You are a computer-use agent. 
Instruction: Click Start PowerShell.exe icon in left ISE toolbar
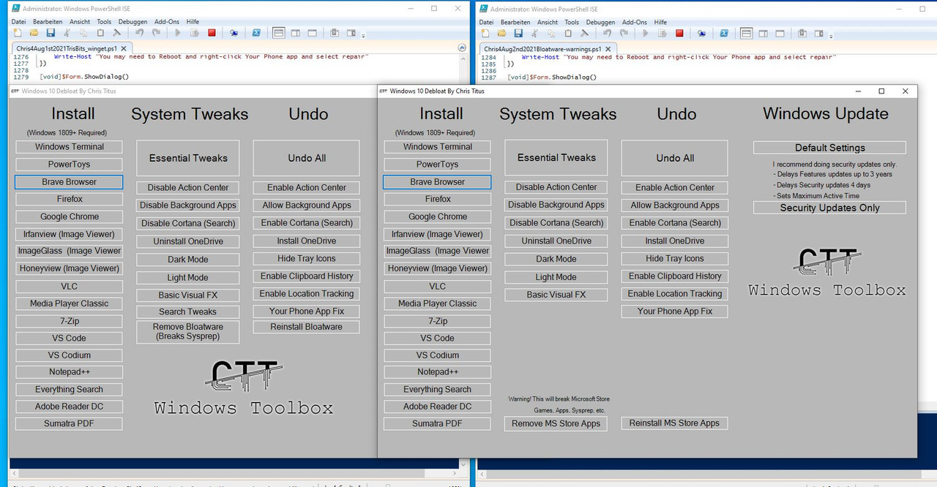[257, 33]
